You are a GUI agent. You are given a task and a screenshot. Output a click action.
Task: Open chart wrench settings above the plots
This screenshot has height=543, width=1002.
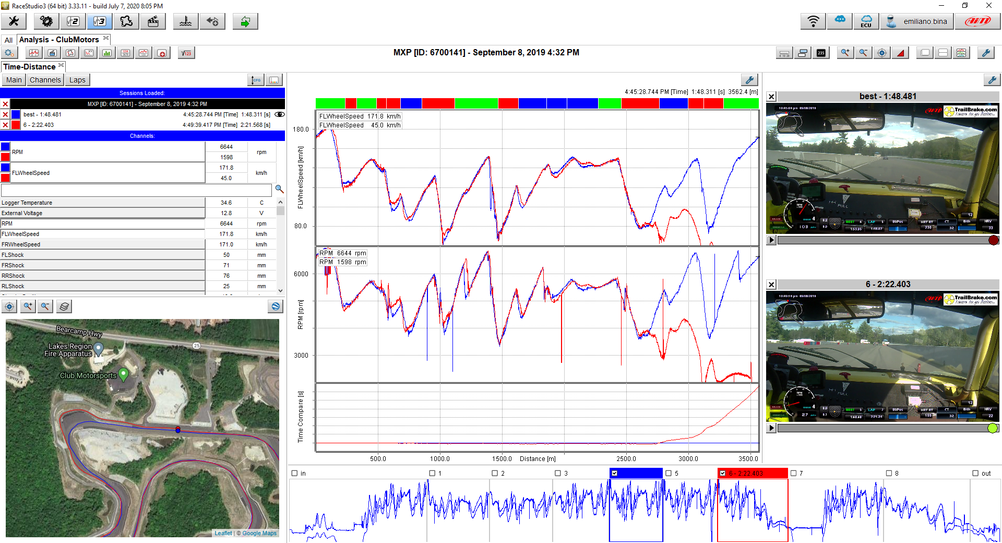pos(749,80)
